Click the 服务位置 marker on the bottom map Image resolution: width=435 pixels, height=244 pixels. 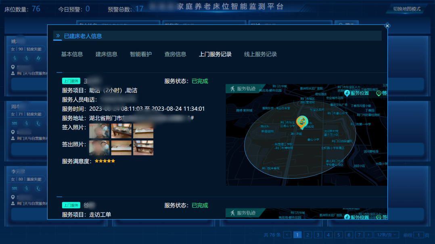[x=347, y=217]
